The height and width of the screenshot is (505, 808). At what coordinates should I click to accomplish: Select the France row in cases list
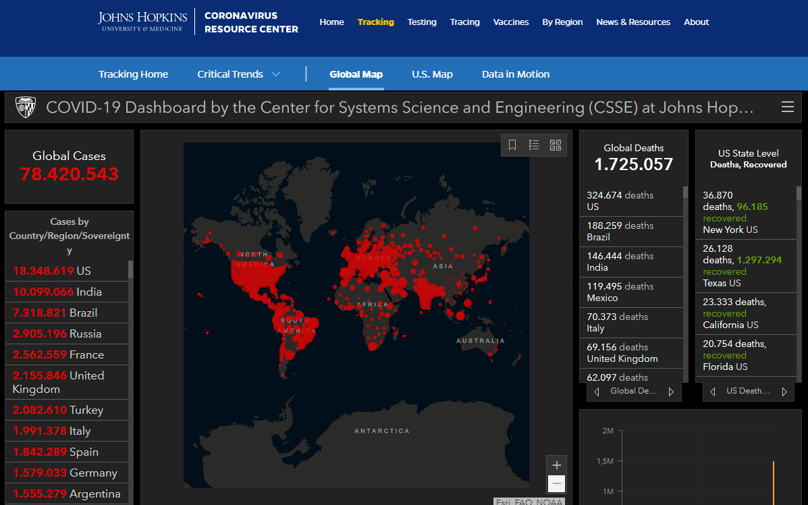point(66,355)
